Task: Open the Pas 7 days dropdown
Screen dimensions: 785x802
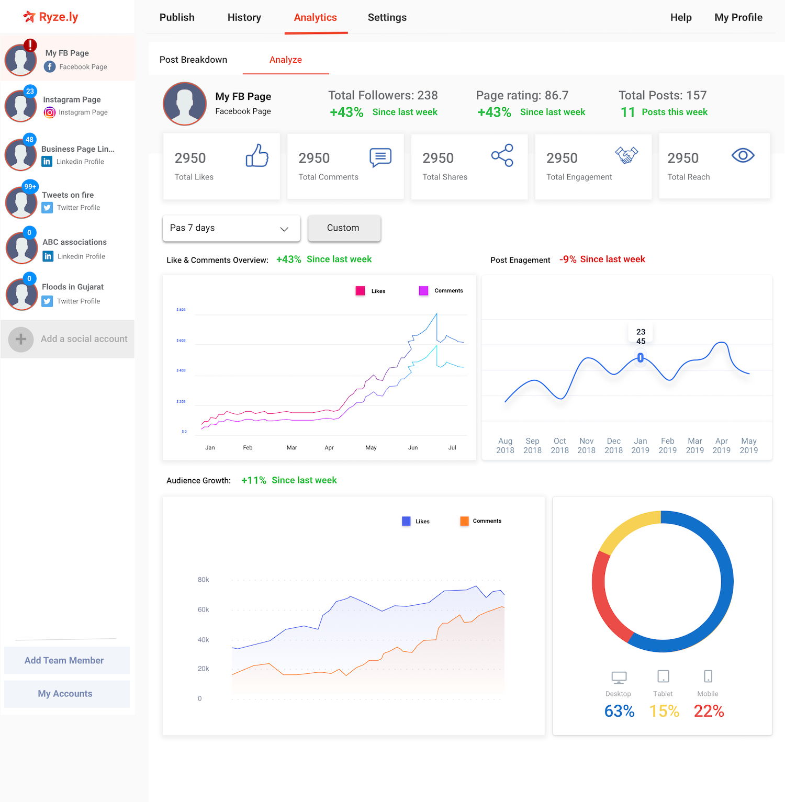Action: click(x=231, y=228)
